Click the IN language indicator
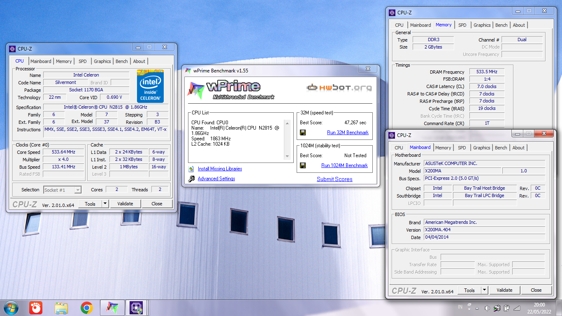 pyautogui.click(x=460, y=307)
